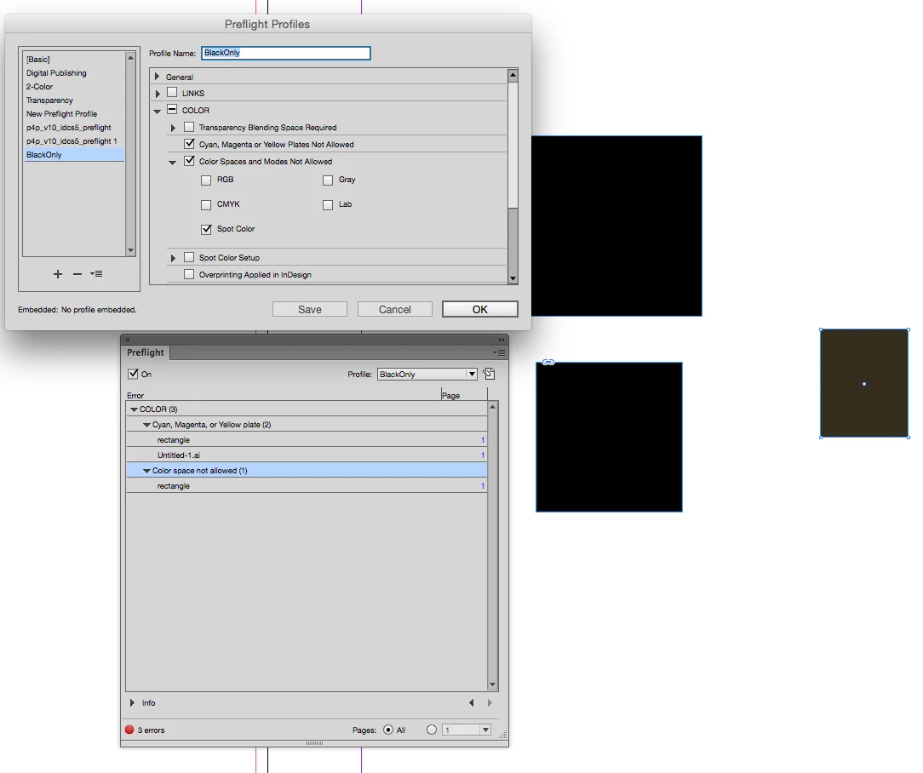Screen dimensions: 923x773
Task: Enable Spot Color Setup checkbox
Action: [x=189, y=257]
